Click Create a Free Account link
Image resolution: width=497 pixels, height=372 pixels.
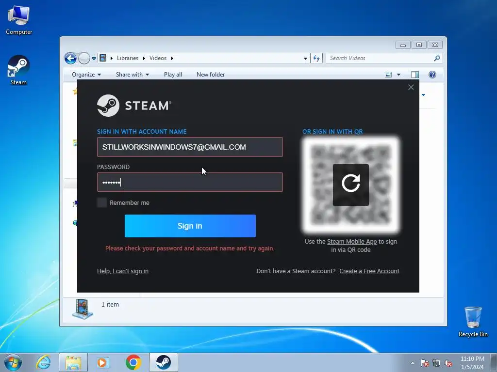[x=369, y=271]
